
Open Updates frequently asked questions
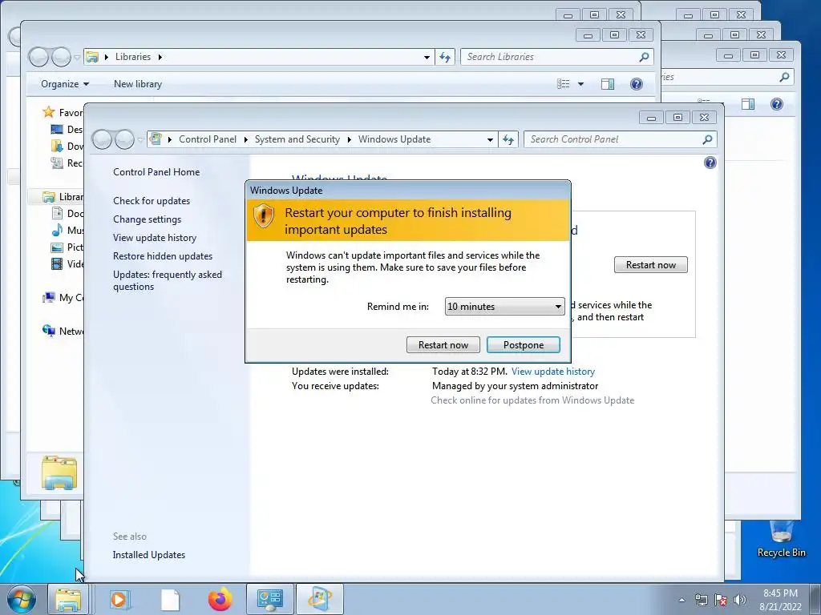point(168,280)
